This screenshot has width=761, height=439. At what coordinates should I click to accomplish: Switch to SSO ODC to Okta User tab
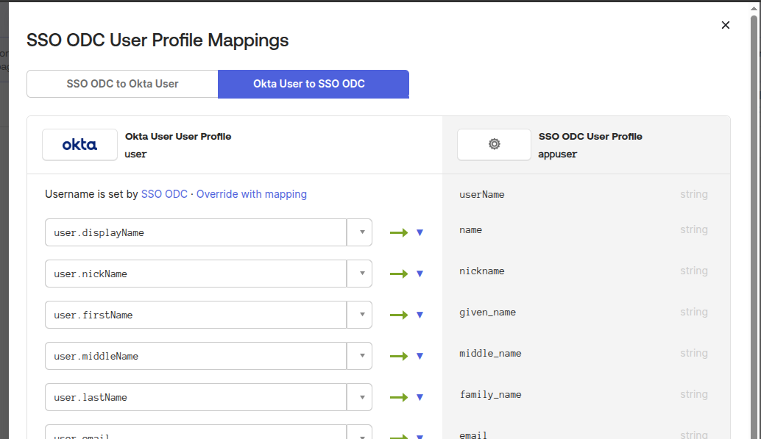pos(122,84)
